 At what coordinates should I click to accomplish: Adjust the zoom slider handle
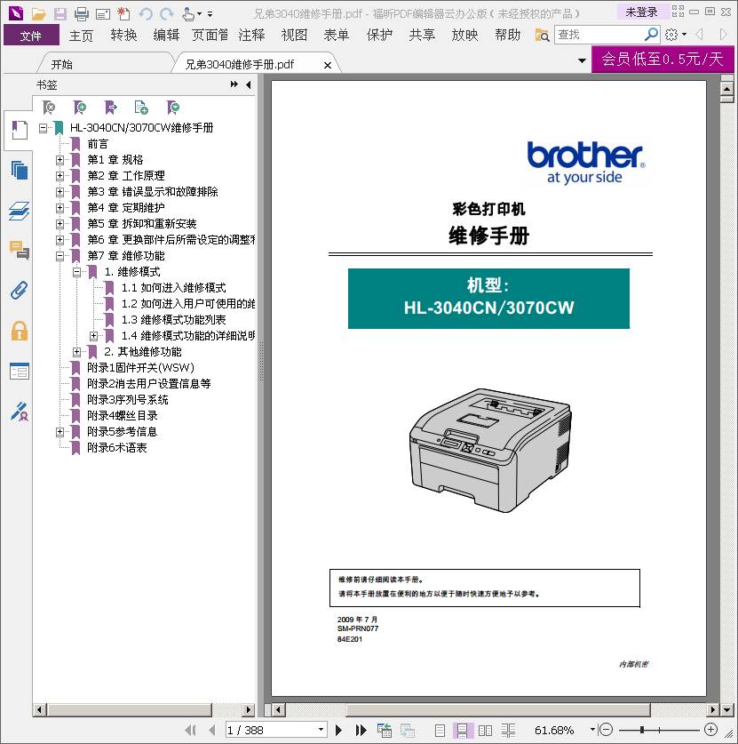[642, 730]
